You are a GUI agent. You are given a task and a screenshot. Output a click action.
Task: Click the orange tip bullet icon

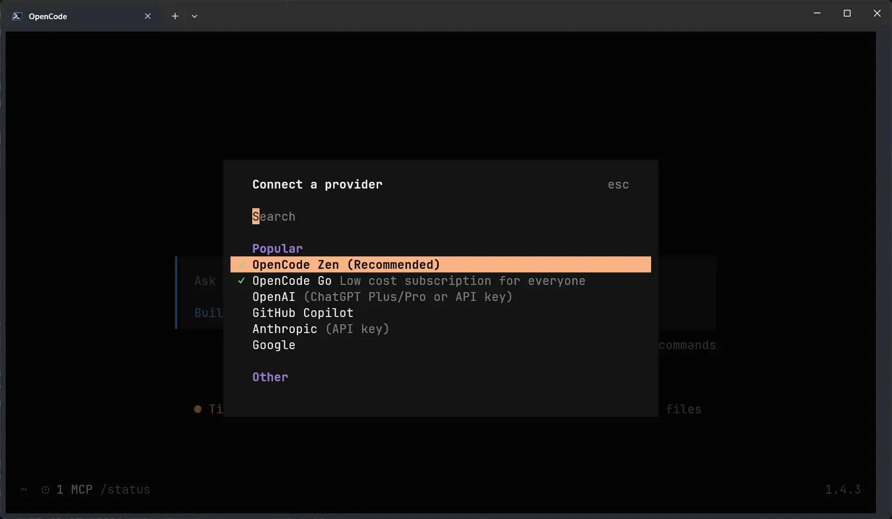pos(198,409)
